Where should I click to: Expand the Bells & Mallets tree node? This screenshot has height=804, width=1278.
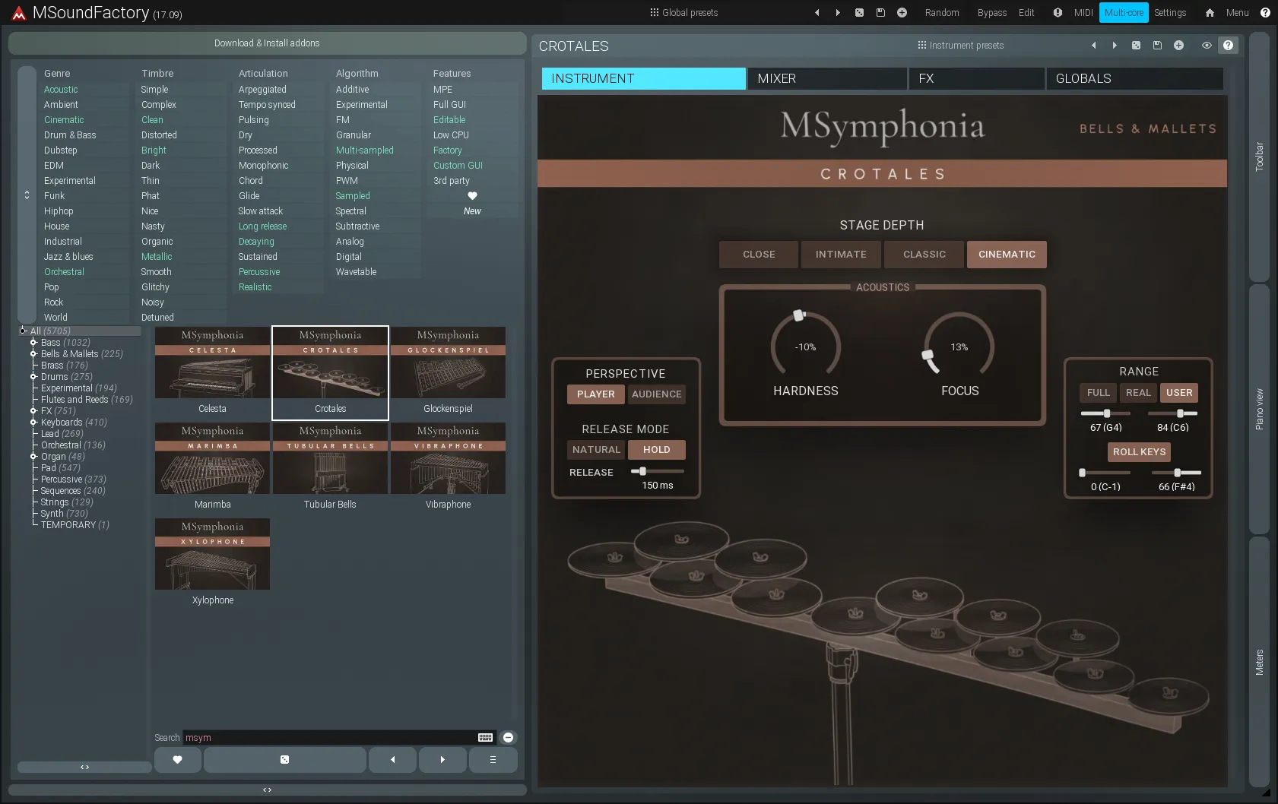click(33, 354)
